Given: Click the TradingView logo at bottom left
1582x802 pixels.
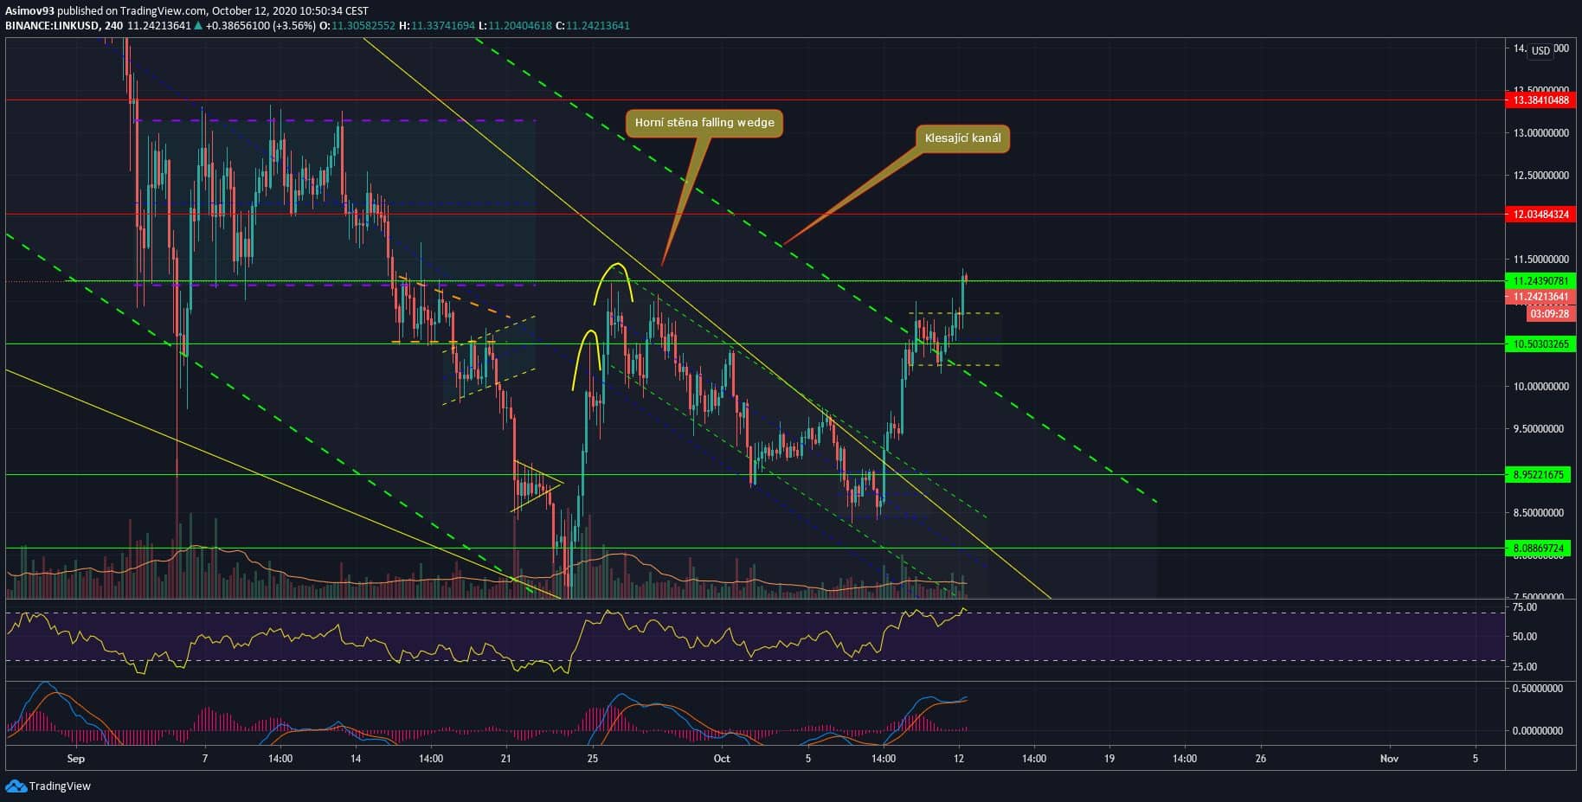Looking at the screenshot, I should coord(48,786).
